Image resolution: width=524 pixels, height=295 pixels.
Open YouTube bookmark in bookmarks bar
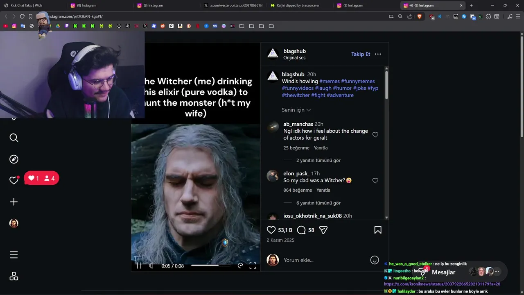coord(5,26)
